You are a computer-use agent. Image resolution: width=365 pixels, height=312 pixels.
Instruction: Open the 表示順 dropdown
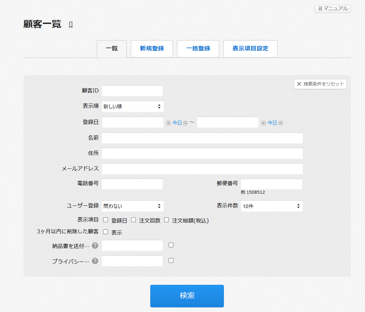133,107
